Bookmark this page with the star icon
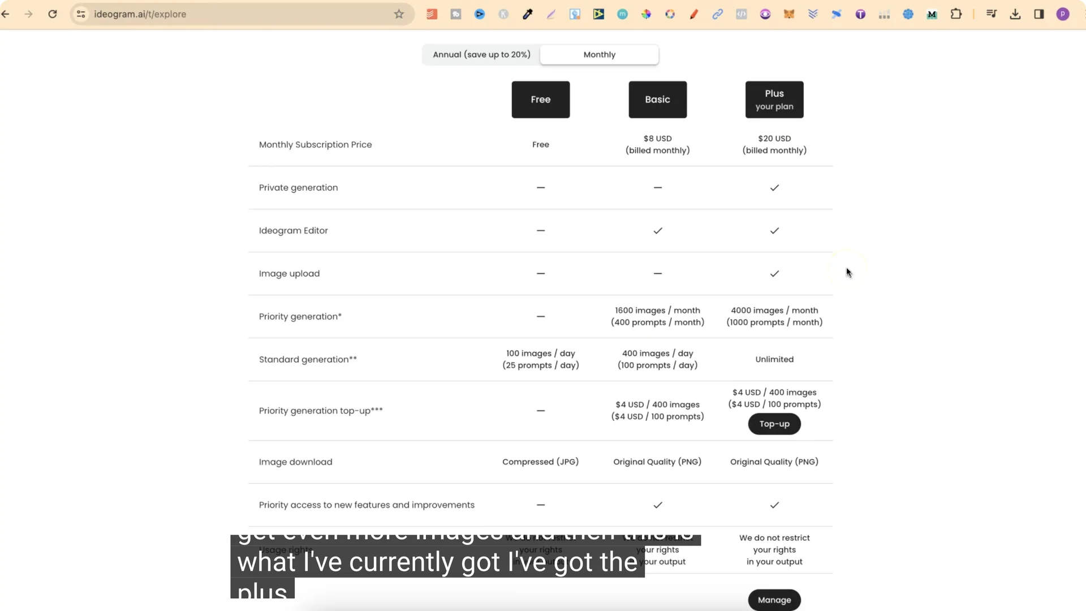This screenshot has height=611, width=1086. [399, 14]
